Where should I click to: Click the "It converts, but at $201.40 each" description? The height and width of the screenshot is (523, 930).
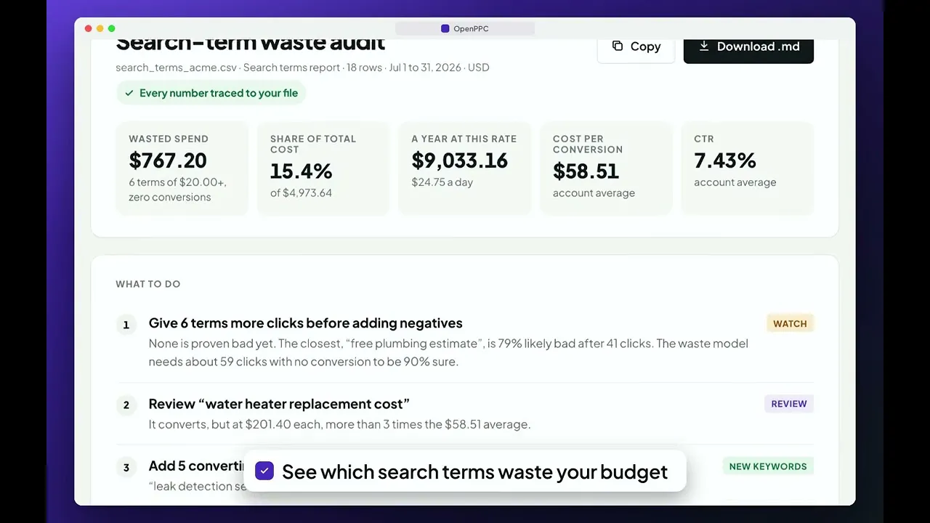(x=339, y=424)
